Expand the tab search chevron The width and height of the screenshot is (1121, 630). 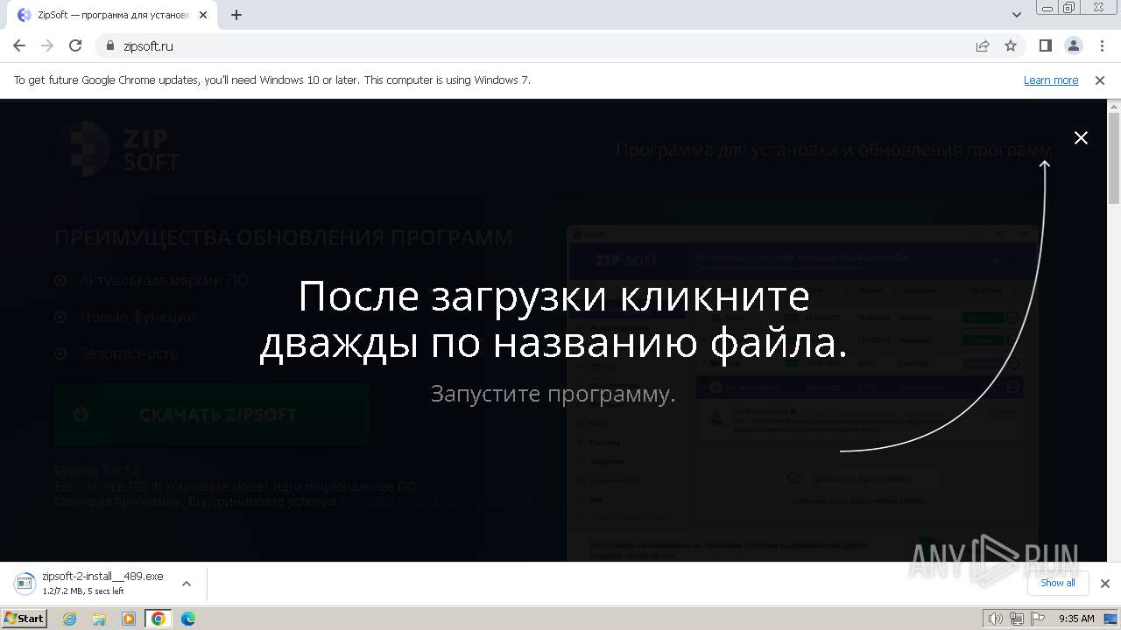coord(1017,15)
